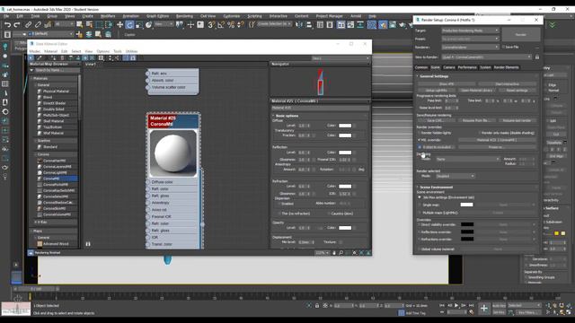Toggle the 3D Snaps tool
This screenshot has height=323, width=575.
point(211,24)
